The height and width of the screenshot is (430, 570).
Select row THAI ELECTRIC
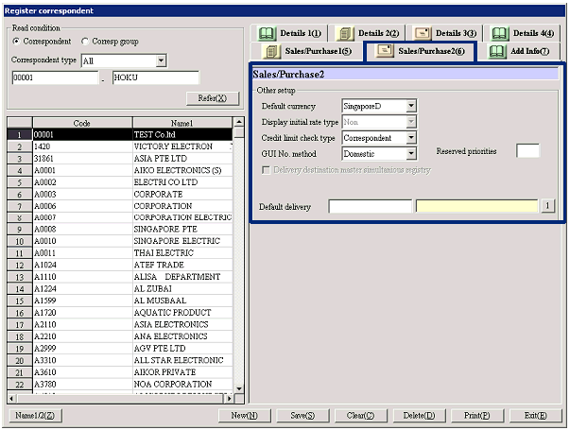click(x=120, y=253)
